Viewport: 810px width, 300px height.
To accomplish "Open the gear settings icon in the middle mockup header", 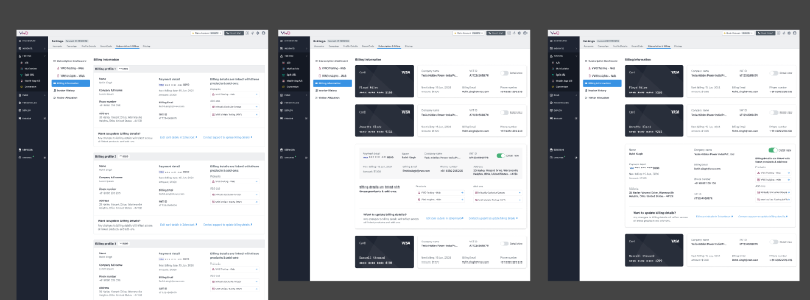I will pos(519,33).
